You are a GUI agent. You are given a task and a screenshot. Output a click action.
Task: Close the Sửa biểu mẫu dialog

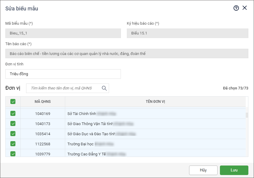(245, 8)
